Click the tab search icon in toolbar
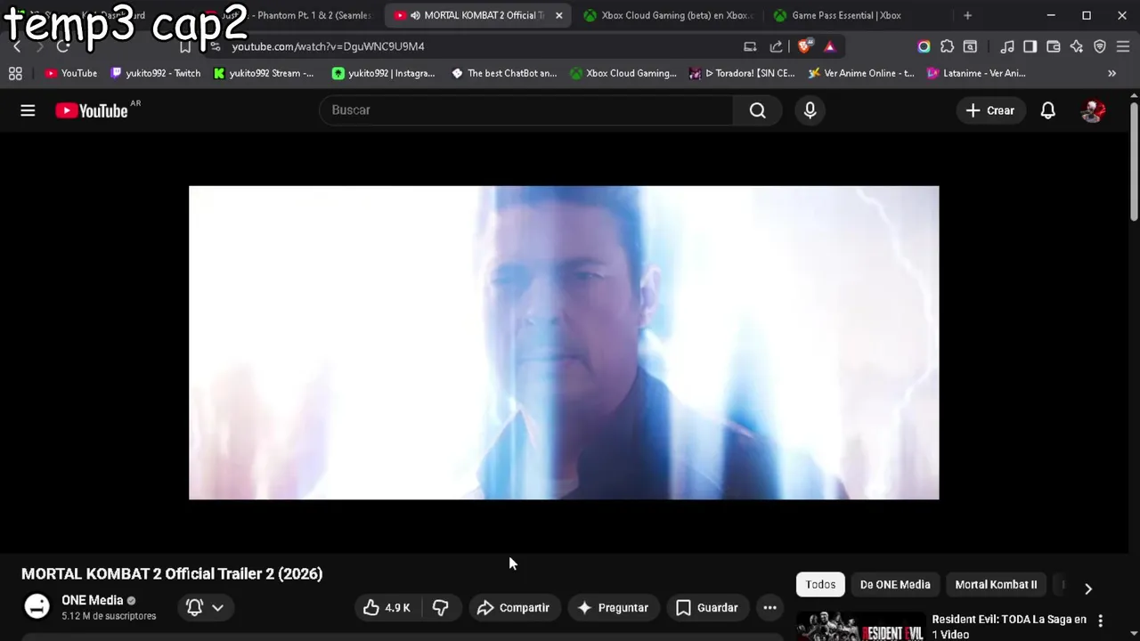 pyautogui.click(x=970, y=46)
